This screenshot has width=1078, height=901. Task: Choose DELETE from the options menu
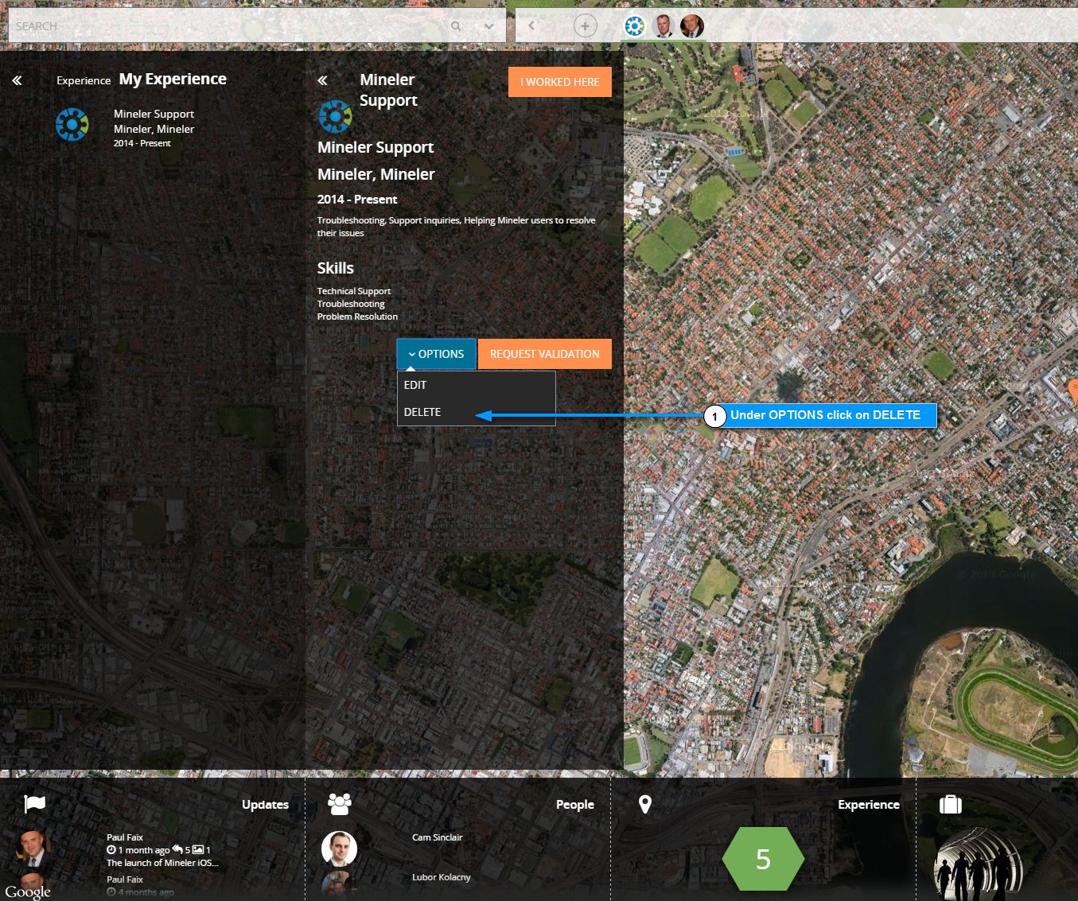click(x=422, y=412)
